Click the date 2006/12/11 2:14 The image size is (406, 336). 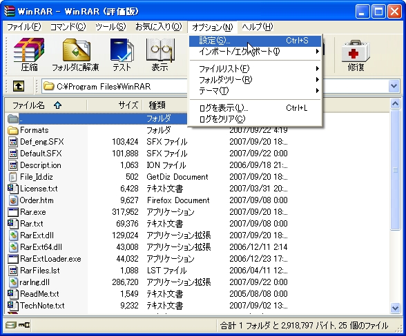click(x=258, y=247)
